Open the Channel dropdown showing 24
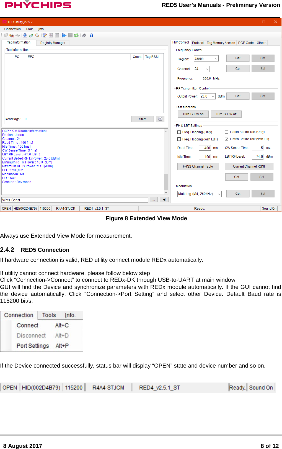The height and width of the screenshot is (449, 282). 201,69
